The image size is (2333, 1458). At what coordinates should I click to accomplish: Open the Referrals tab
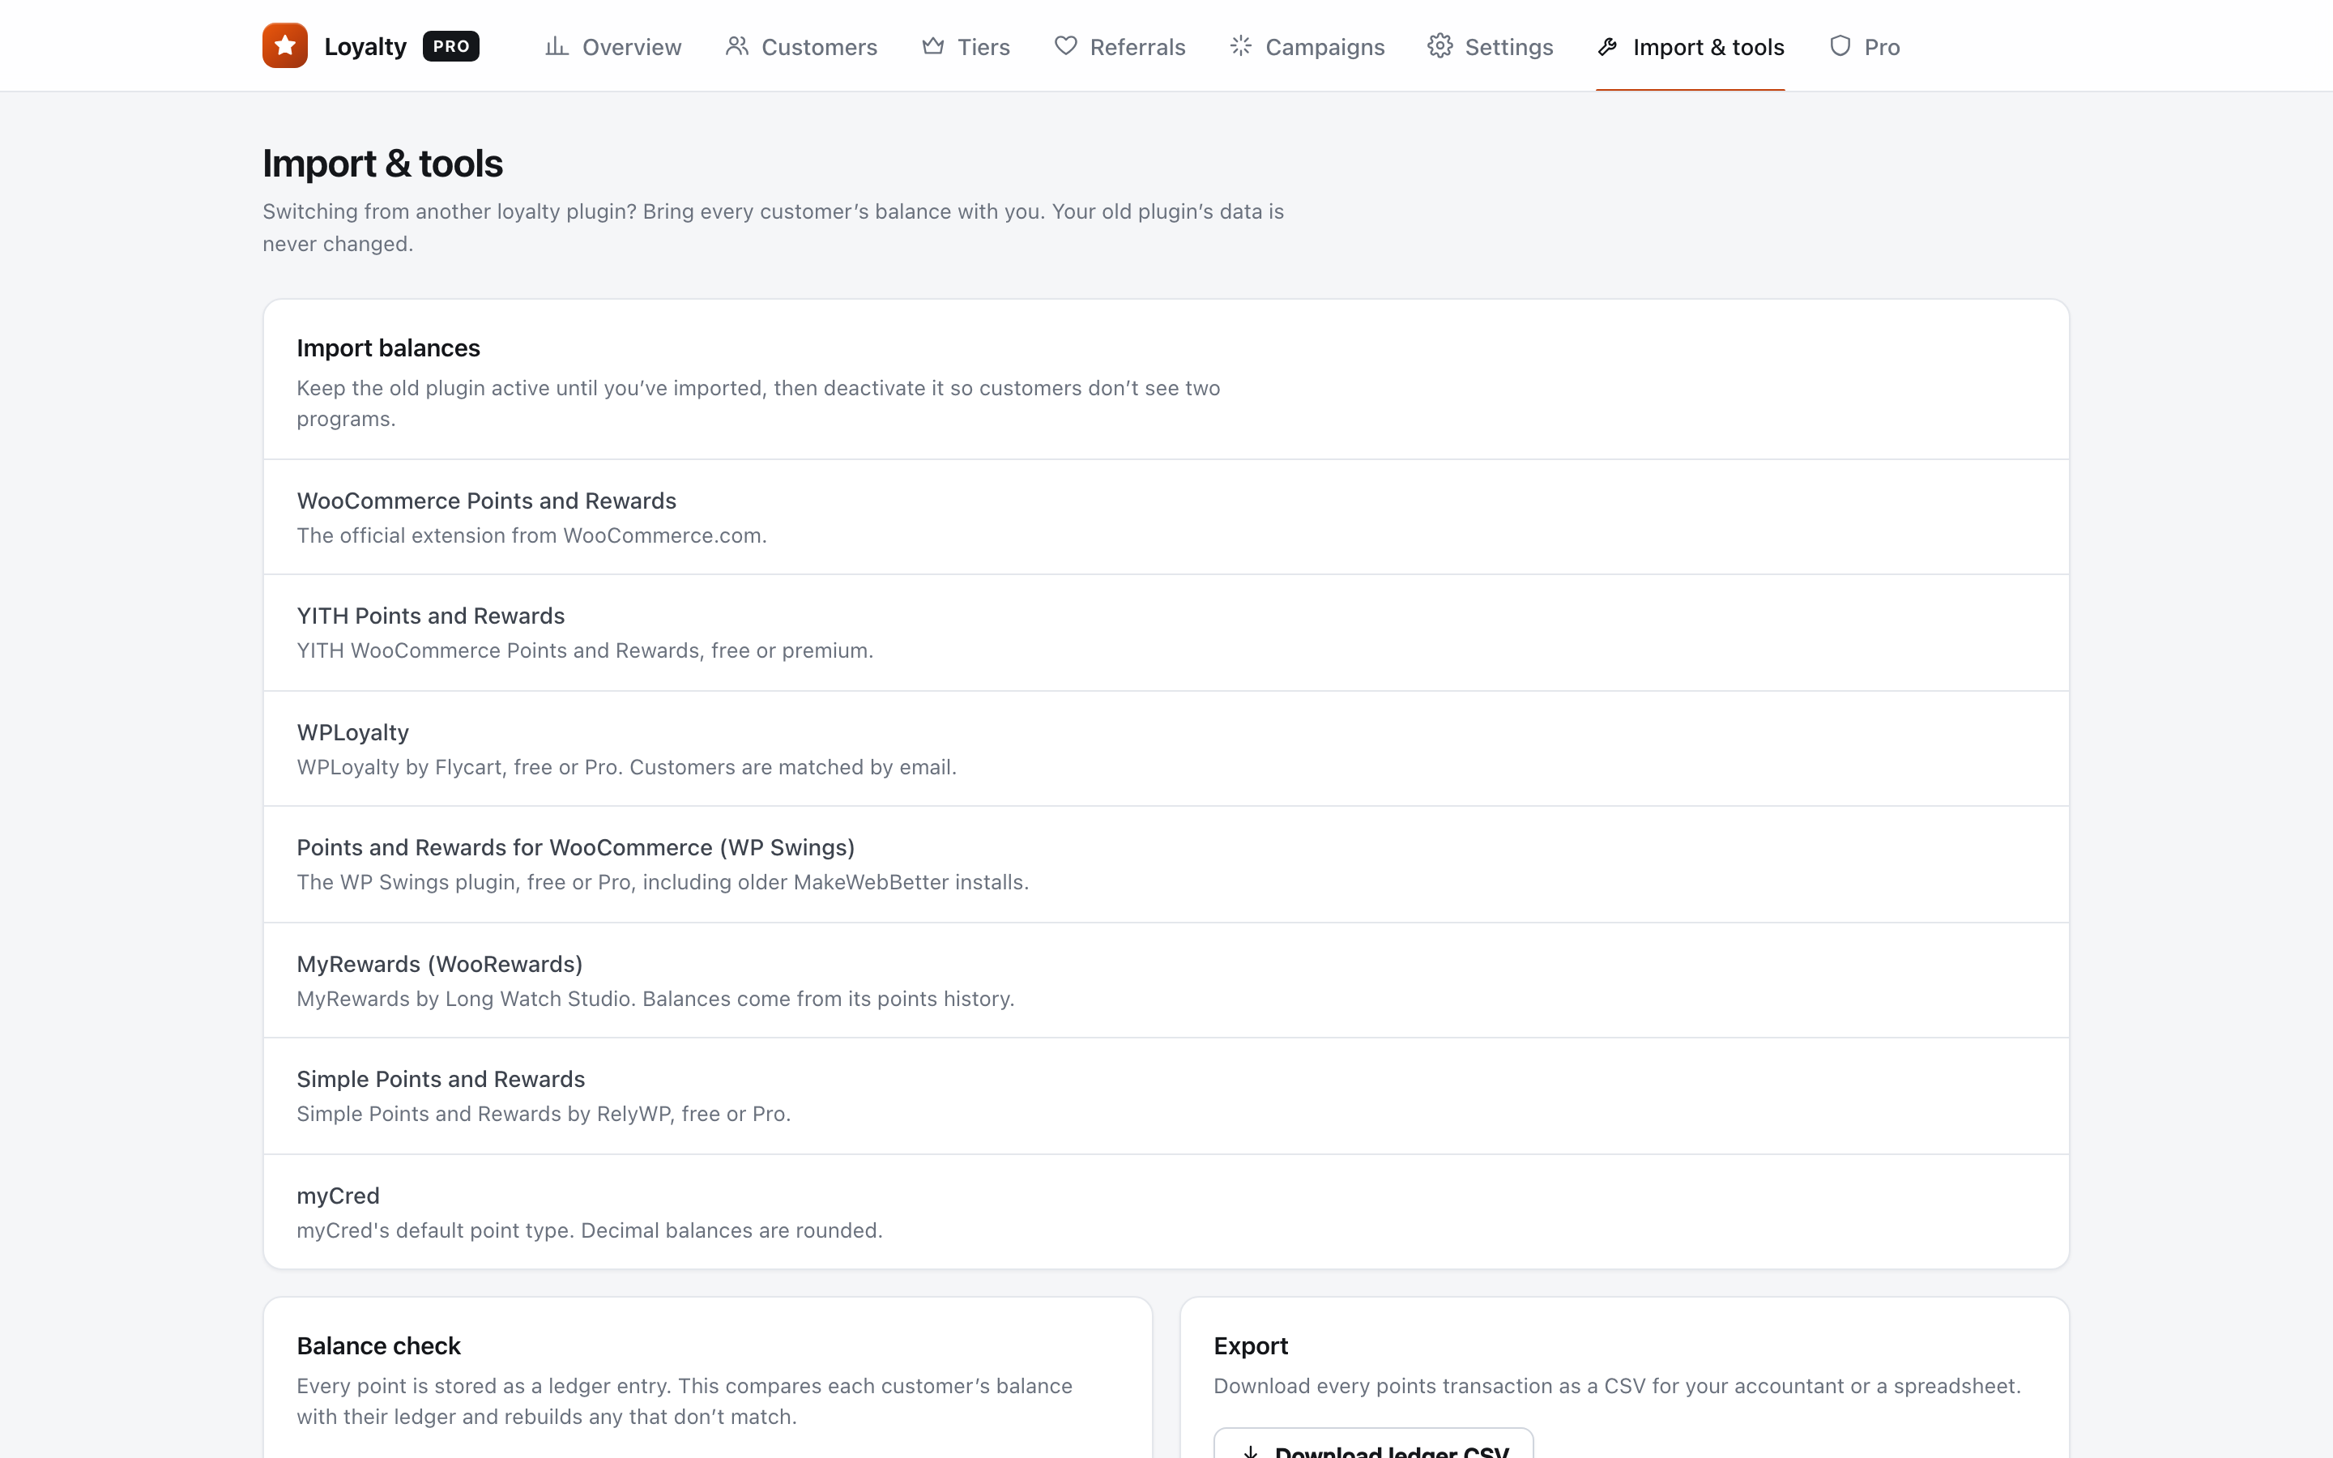(1120, 46)
